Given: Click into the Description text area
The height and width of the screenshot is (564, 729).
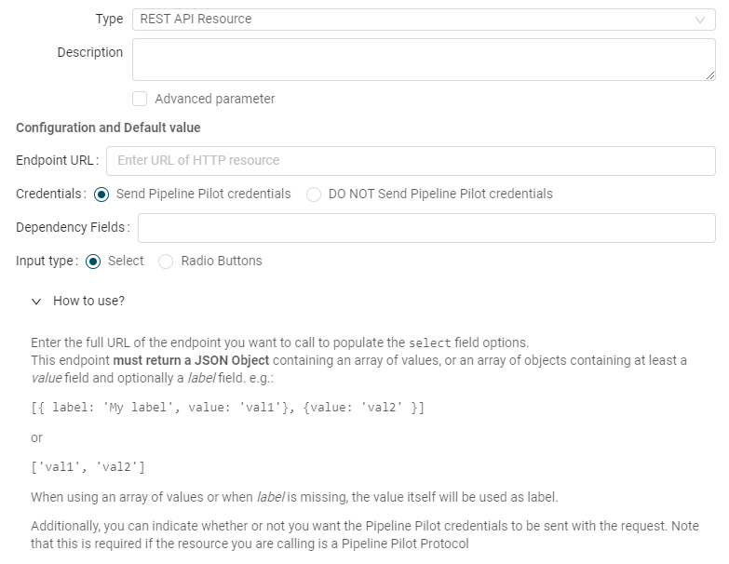Looking at the screenshot, I should (x=424, y=60).
